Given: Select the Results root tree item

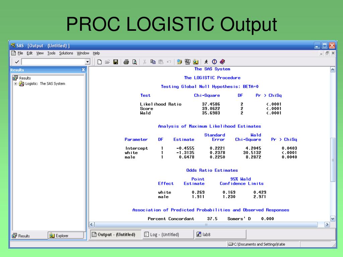Looking at the screenshot, I should point(24,78).
